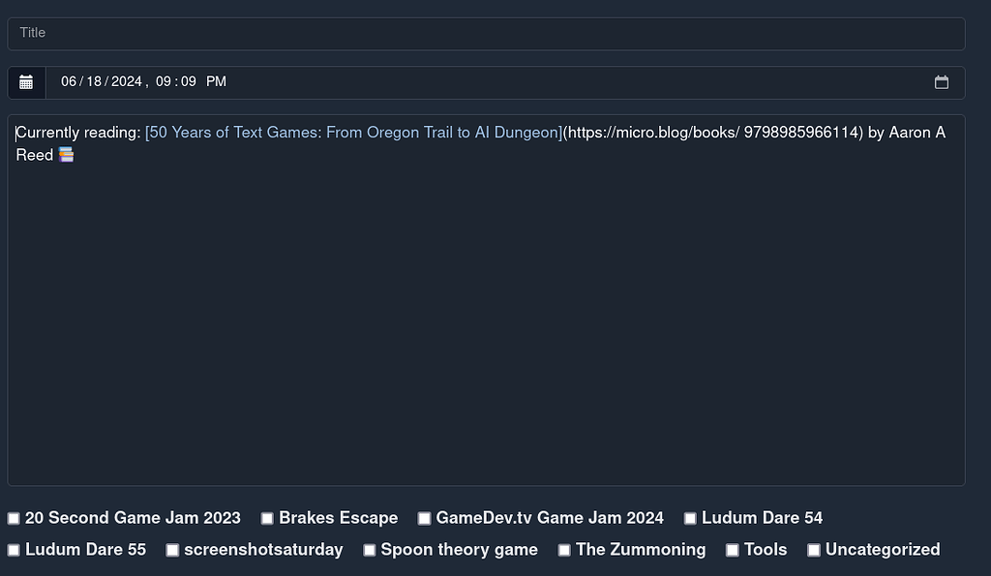Image resolution: width=991 pixels, height=576 pixels.
Task: Check the Spoon theory game category
Action: coord(369,550)
